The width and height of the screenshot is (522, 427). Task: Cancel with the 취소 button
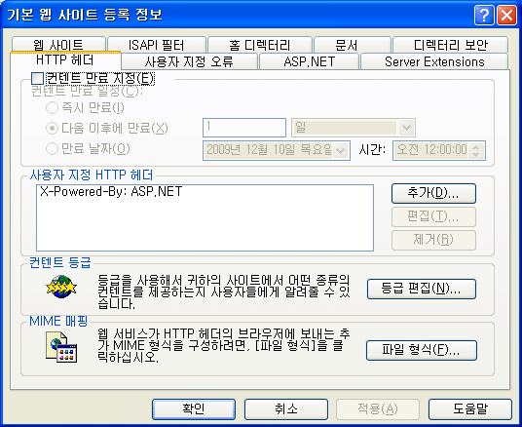(286, 409)
